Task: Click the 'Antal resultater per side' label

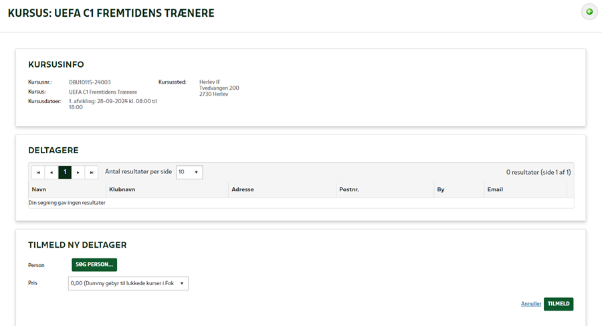Action: pos(138,172)
